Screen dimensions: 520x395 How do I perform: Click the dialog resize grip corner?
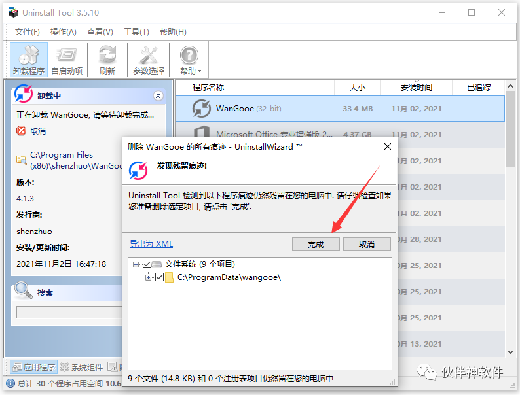coord(392,382)
